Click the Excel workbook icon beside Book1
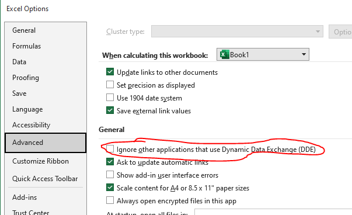This screenshot has height=215, width=352. pos(225,54)
